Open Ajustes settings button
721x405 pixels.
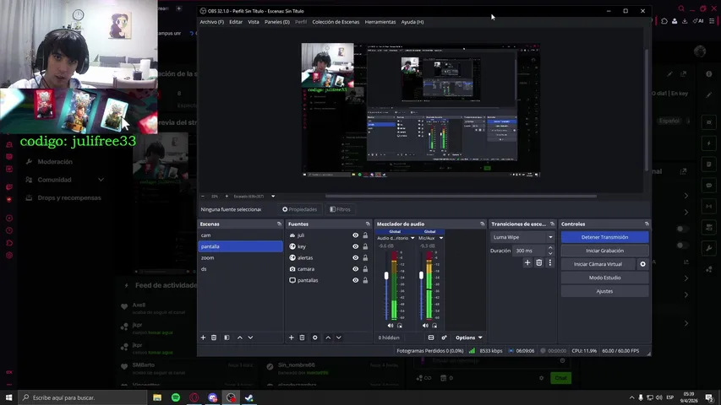pyautogui.click(x=604, y=291)
